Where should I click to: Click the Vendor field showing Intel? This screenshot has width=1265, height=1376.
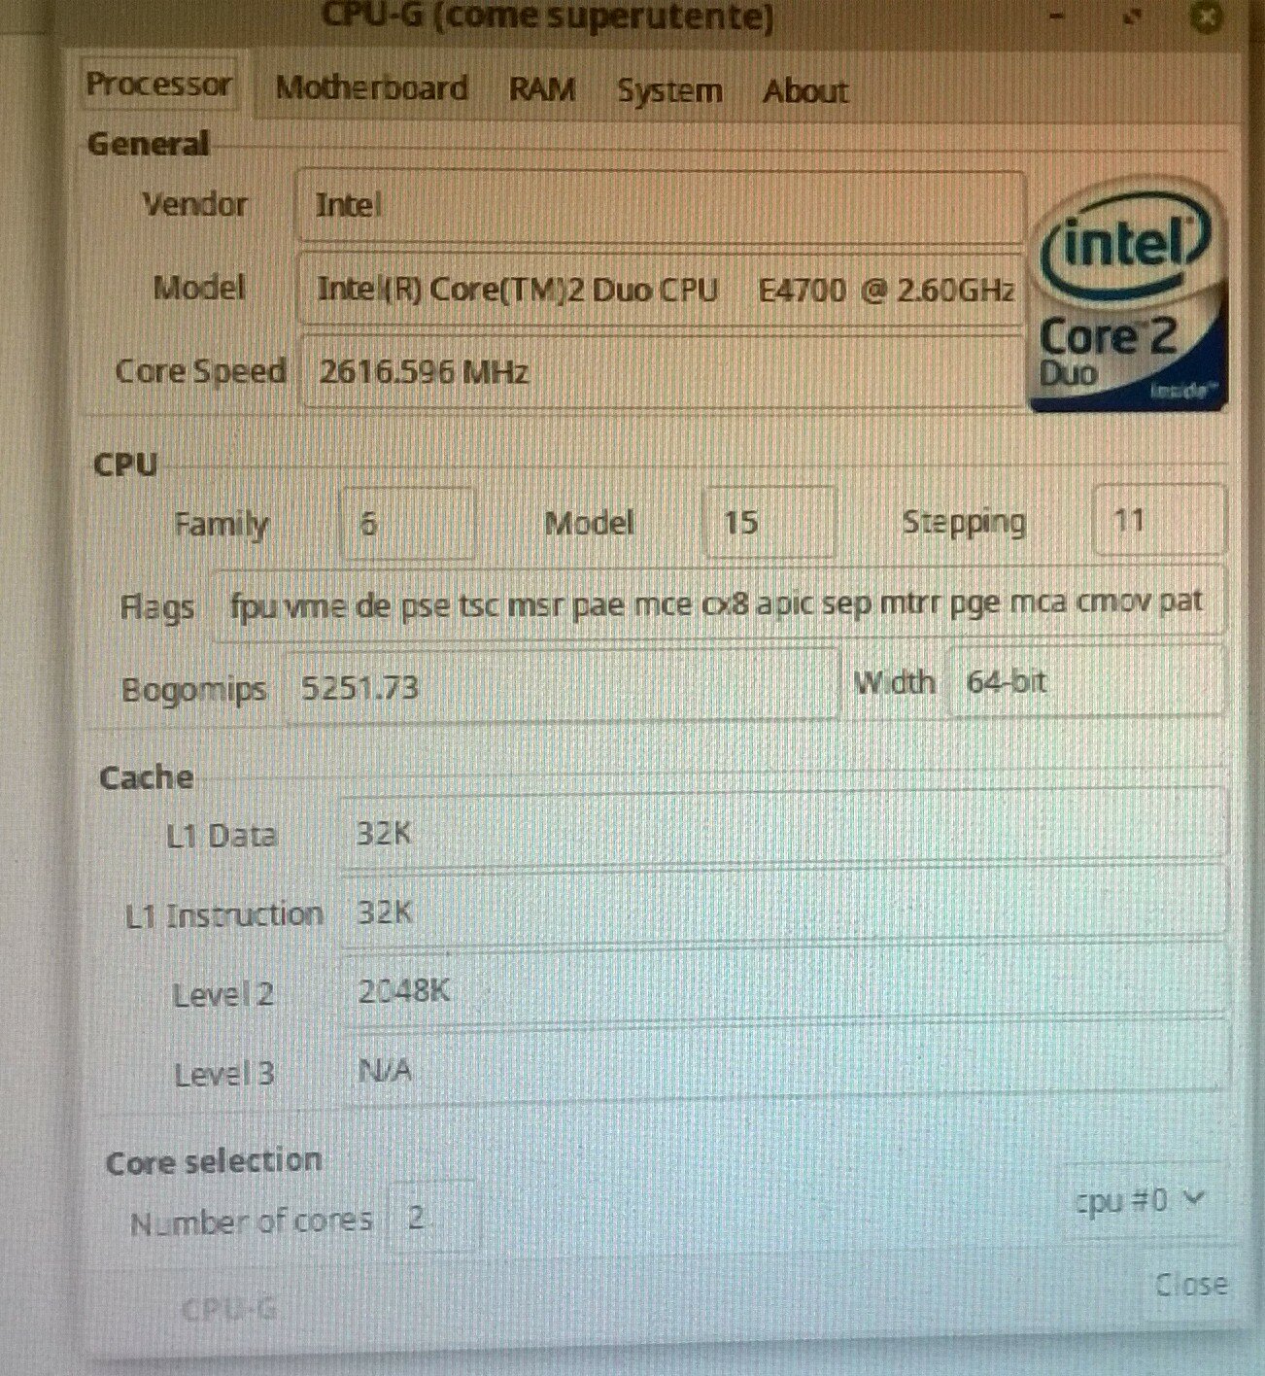(x=659, y=206)
